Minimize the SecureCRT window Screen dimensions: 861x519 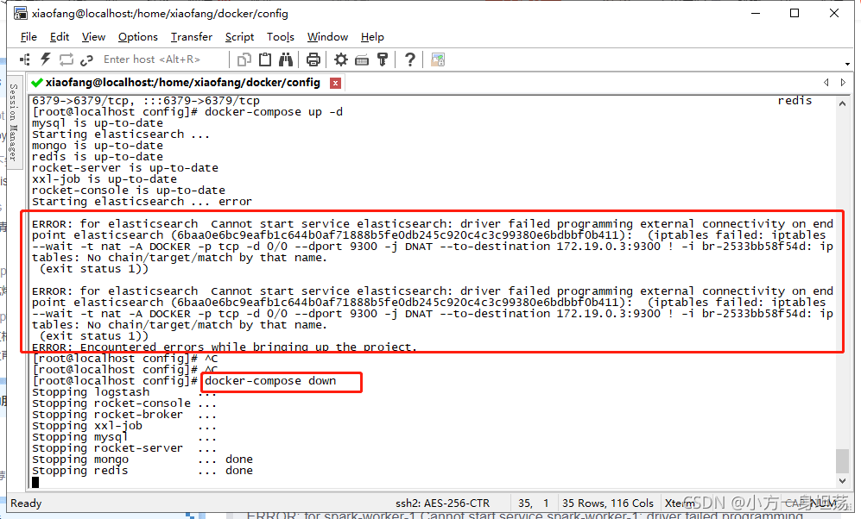tap(756, 13)
